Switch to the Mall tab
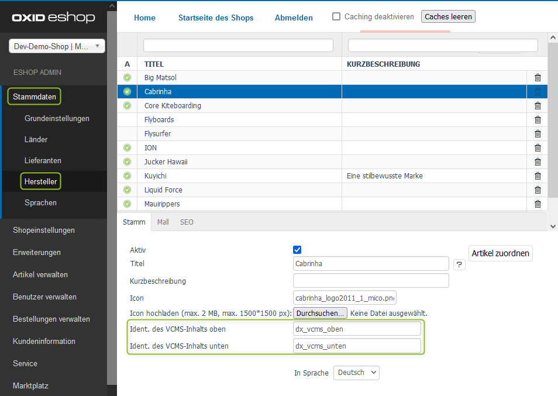 point(163,222)
